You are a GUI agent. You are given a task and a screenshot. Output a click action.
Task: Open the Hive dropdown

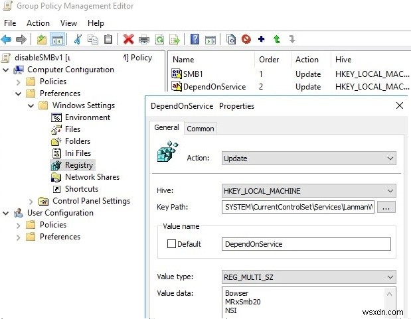[309, 190]
